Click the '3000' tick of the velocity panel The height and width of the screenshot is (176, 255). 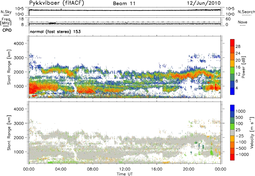coord(19,123)
